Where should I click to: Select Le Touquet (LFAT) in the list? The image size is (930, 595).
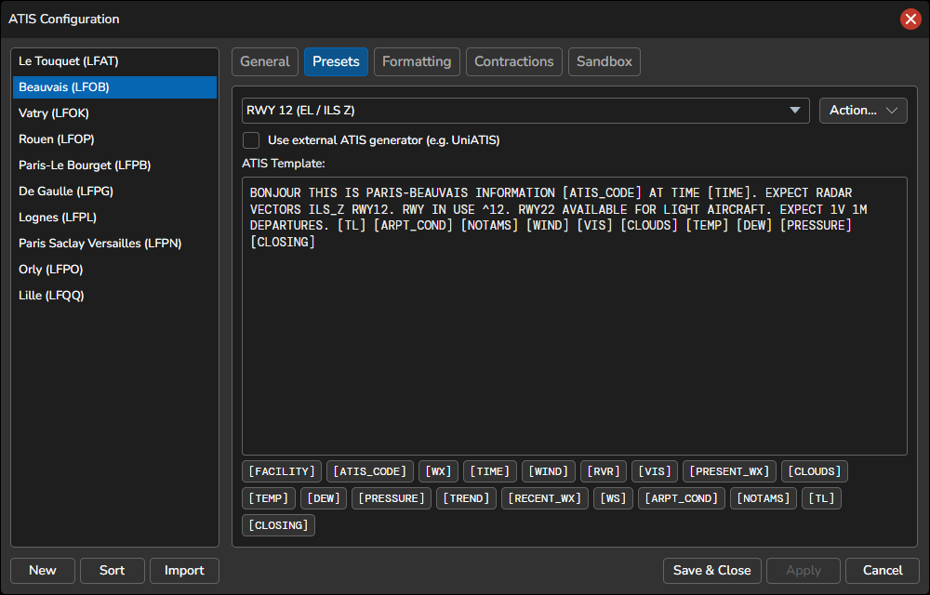[114, 61]
